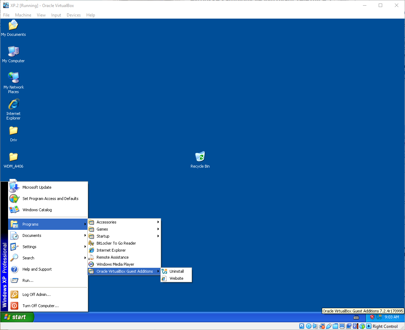Image resolution: width=405 pixels, height=330 pixels.
Task: Open Windows Media Player
Action: tap(124, 264)
